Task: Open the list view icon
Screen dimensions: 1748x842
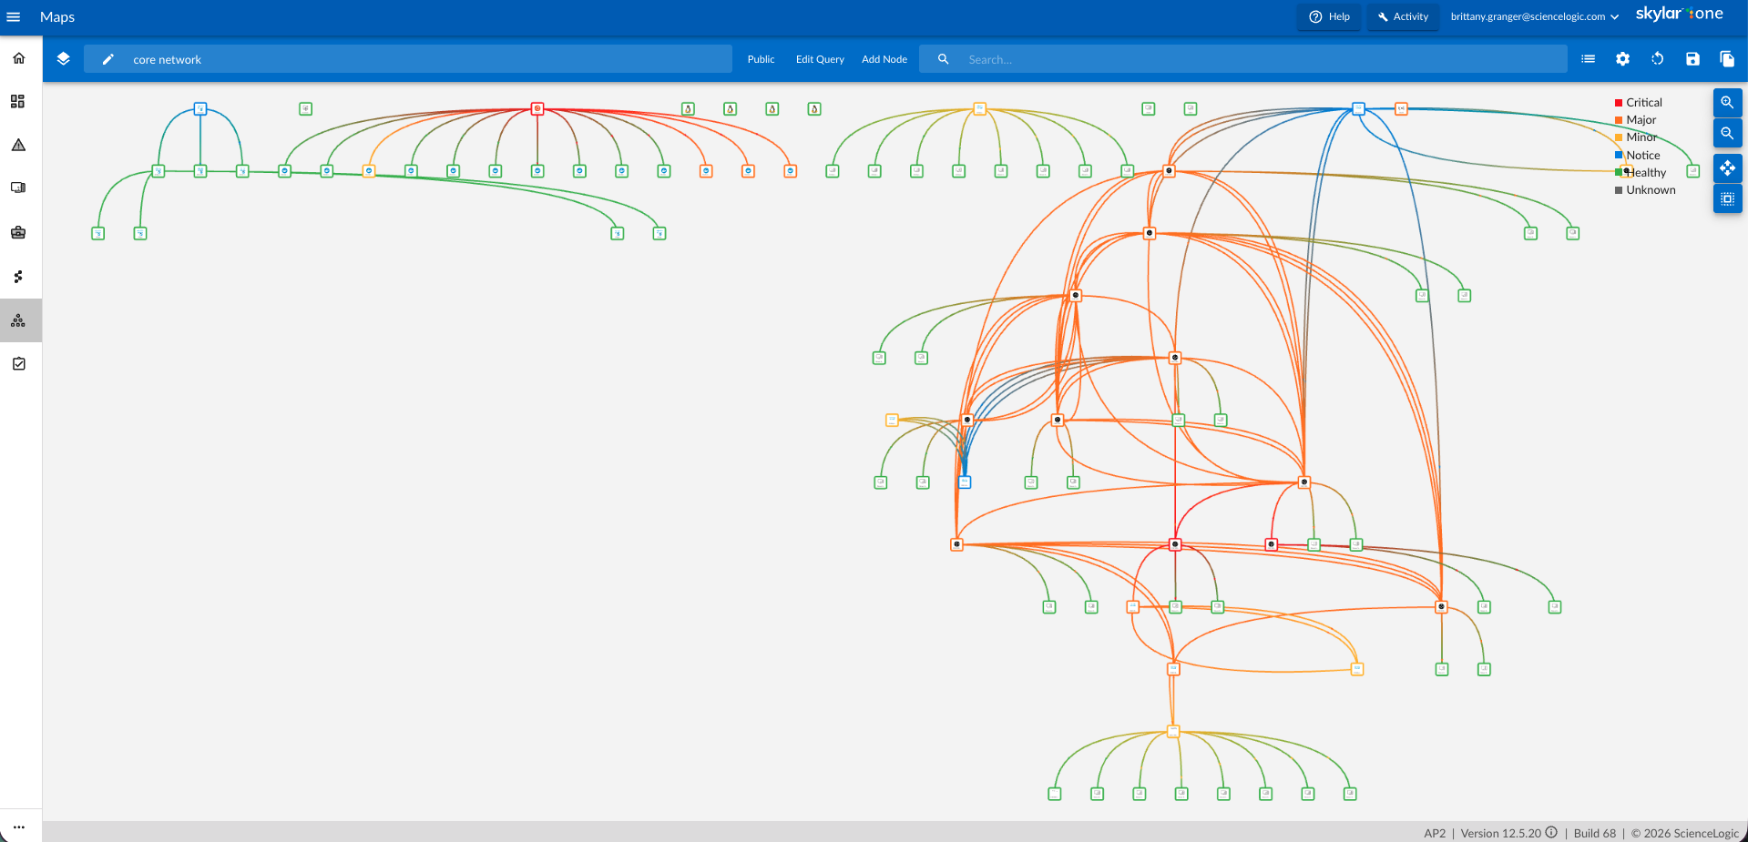Action: click(x=1588, y=59)
